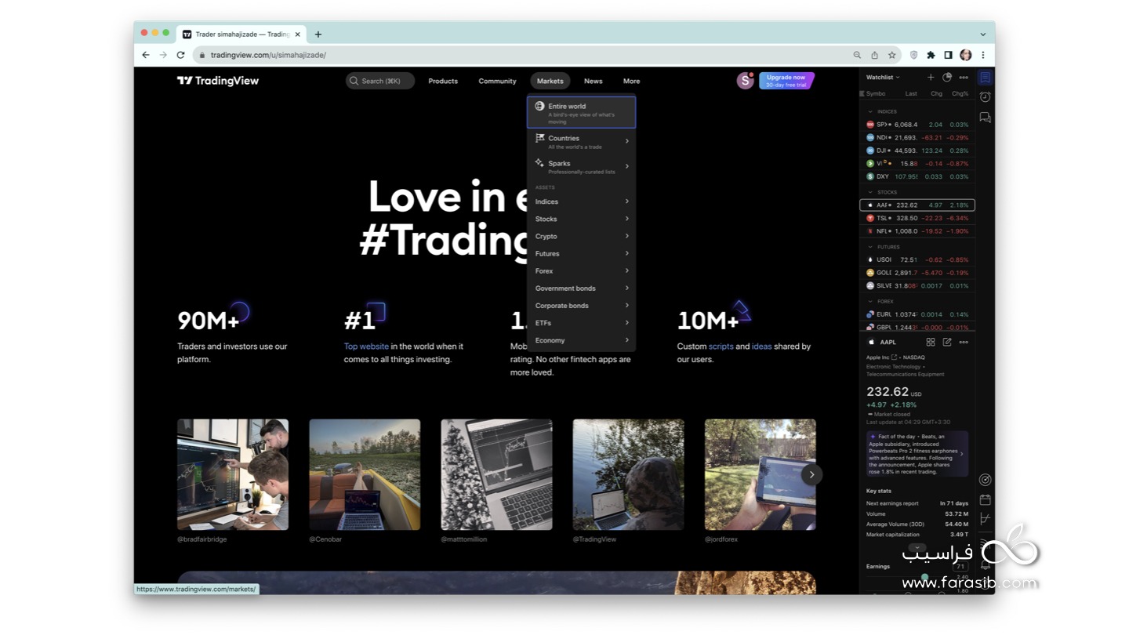The width and height of the screenshot is (1129, 635).
Task: Collapse the FOREX watchlist section
Action: tap(870, 301)
